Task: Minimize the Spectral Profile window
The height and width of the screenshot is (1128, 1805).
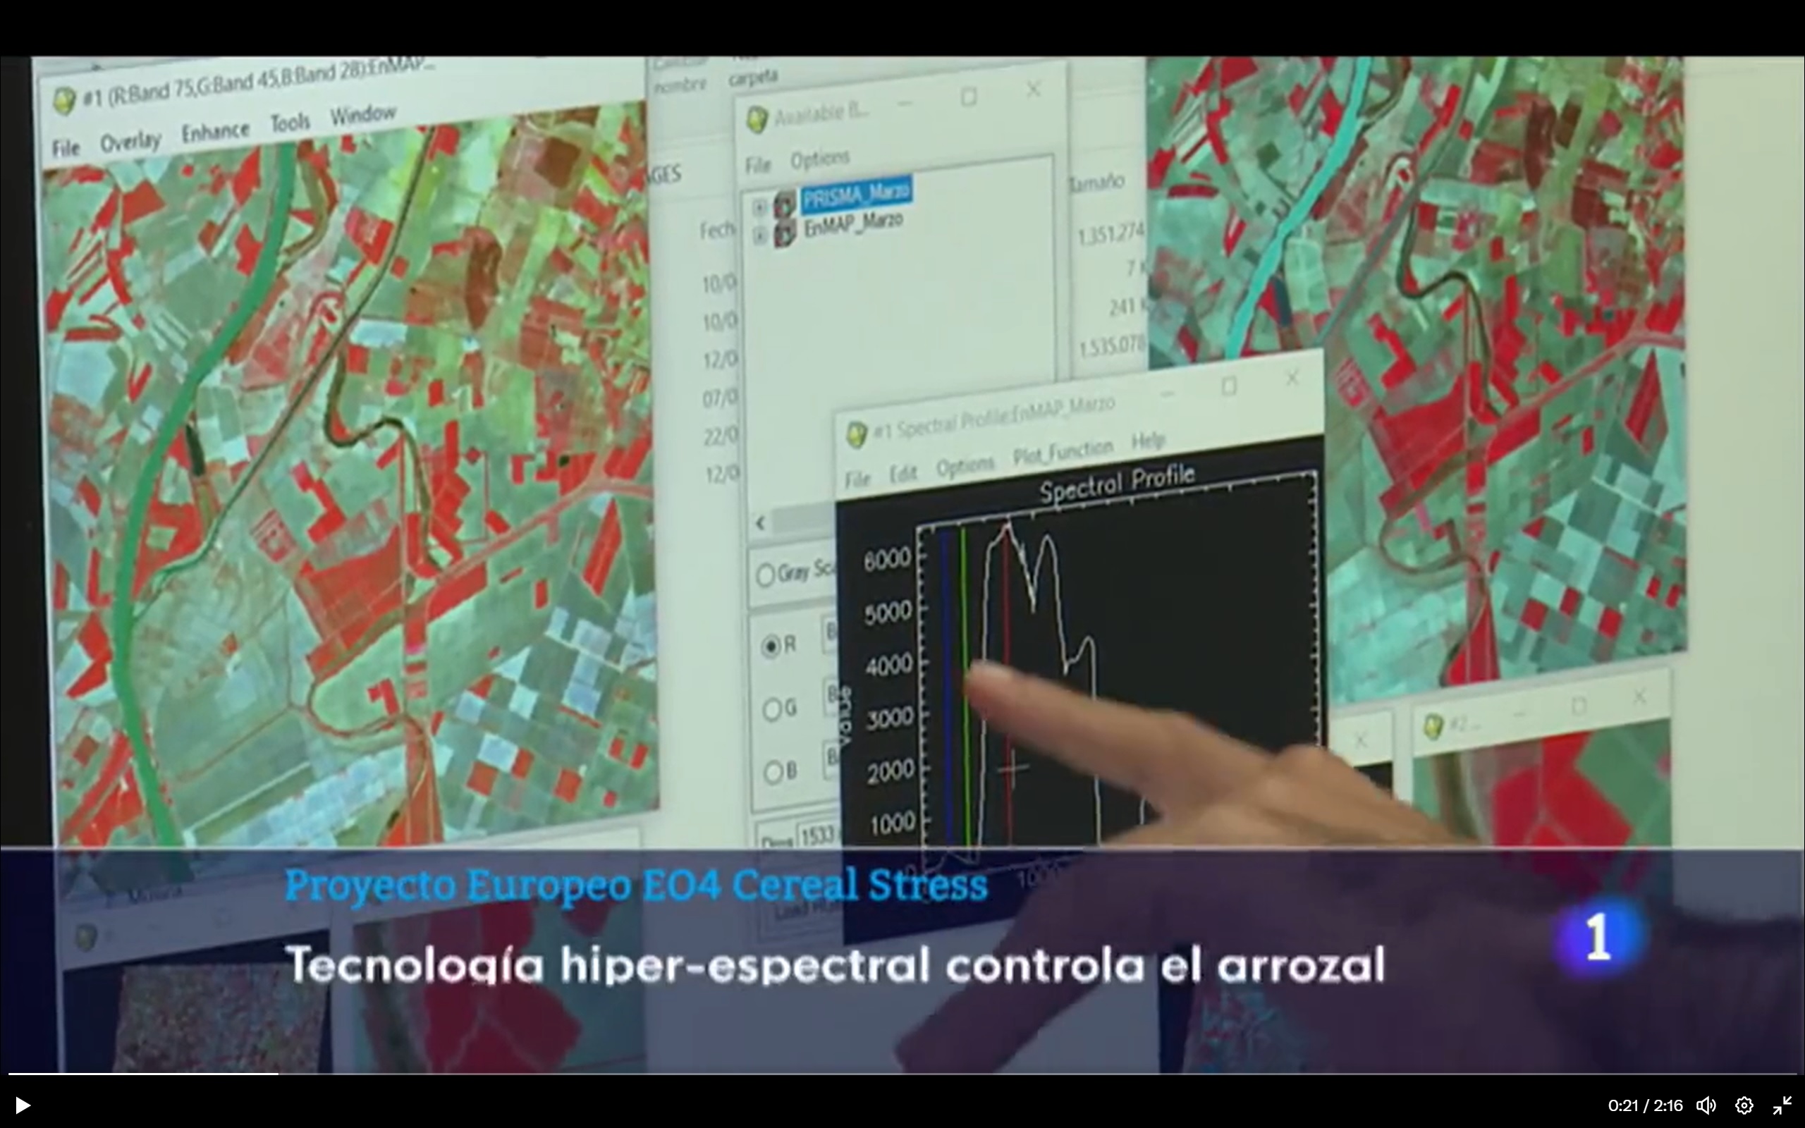Action: 1168,393
